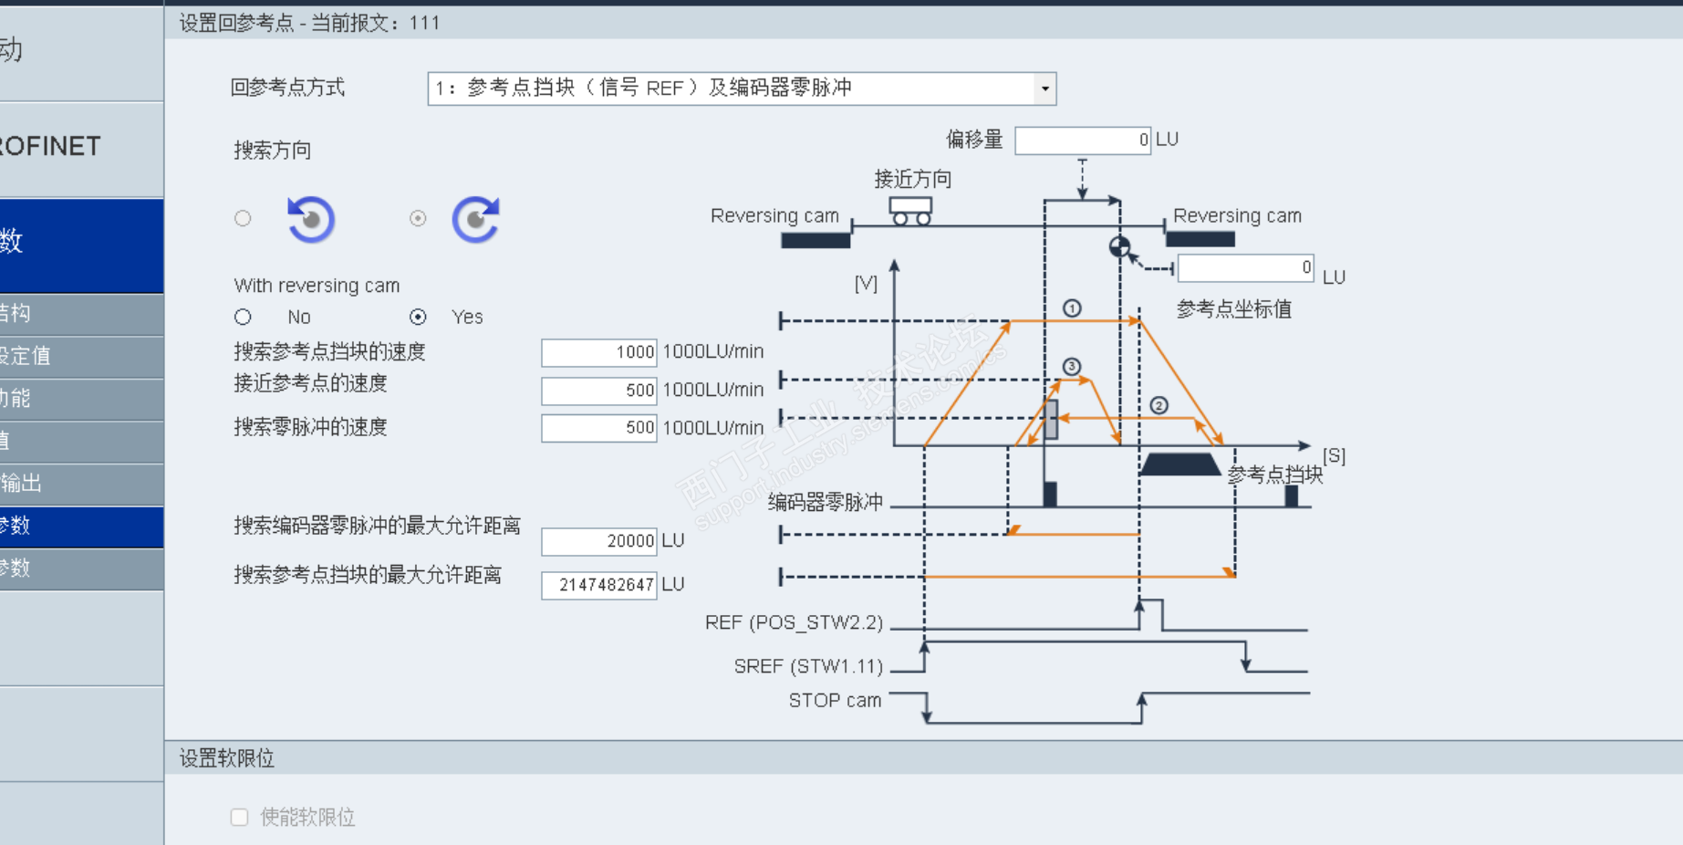
Task: Open the PROFINET sidebar section
Action: coord(82,149)
